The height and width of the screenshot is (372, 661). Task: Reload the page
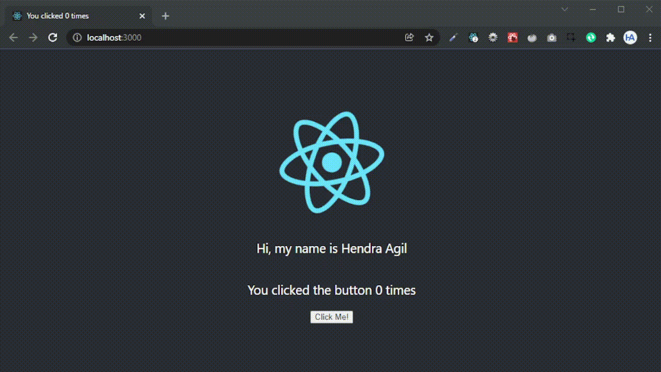53,38
